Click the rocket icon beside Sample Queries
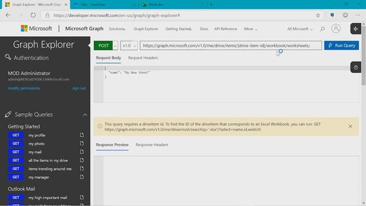366x206 pixels. click(8, 114)
